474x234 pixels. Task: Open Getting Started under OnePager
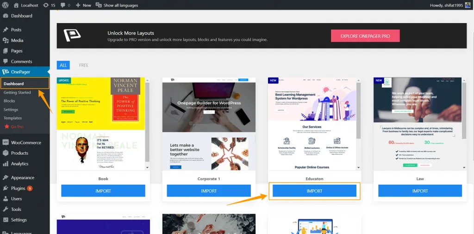pyautogui.click(x=17, y=92)
